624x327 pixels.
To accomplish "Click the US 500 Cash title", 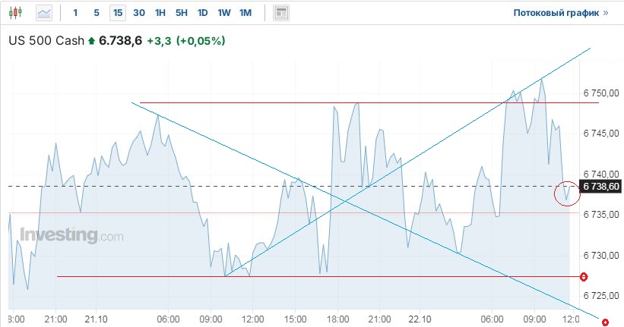I will [x=46, y=41].
